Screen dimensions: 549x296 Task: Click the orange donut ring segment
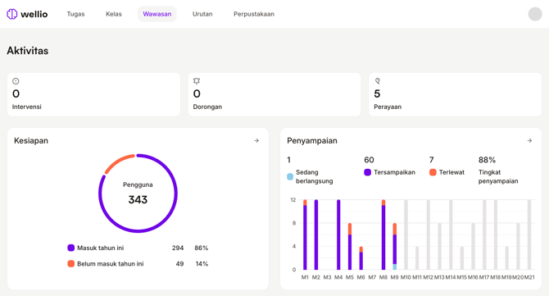(117, 162)
